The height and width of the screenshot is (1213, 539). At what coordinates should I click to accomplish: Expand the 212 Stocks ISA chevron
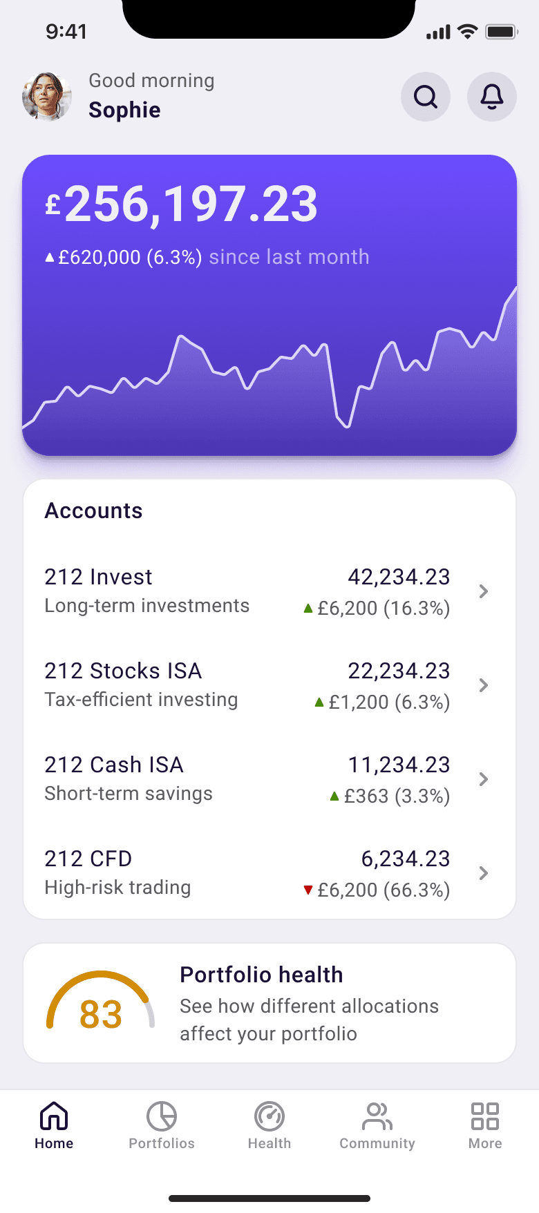coord(484,685)
